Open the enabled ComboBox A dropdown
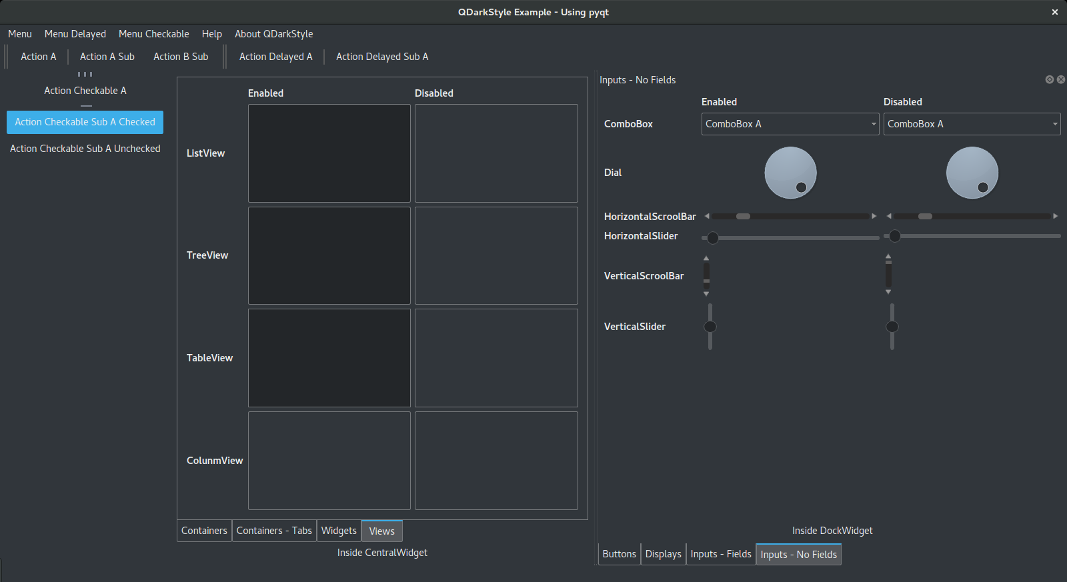The height and width of the screenshot is (582, 1067). [x=790, y=124]
